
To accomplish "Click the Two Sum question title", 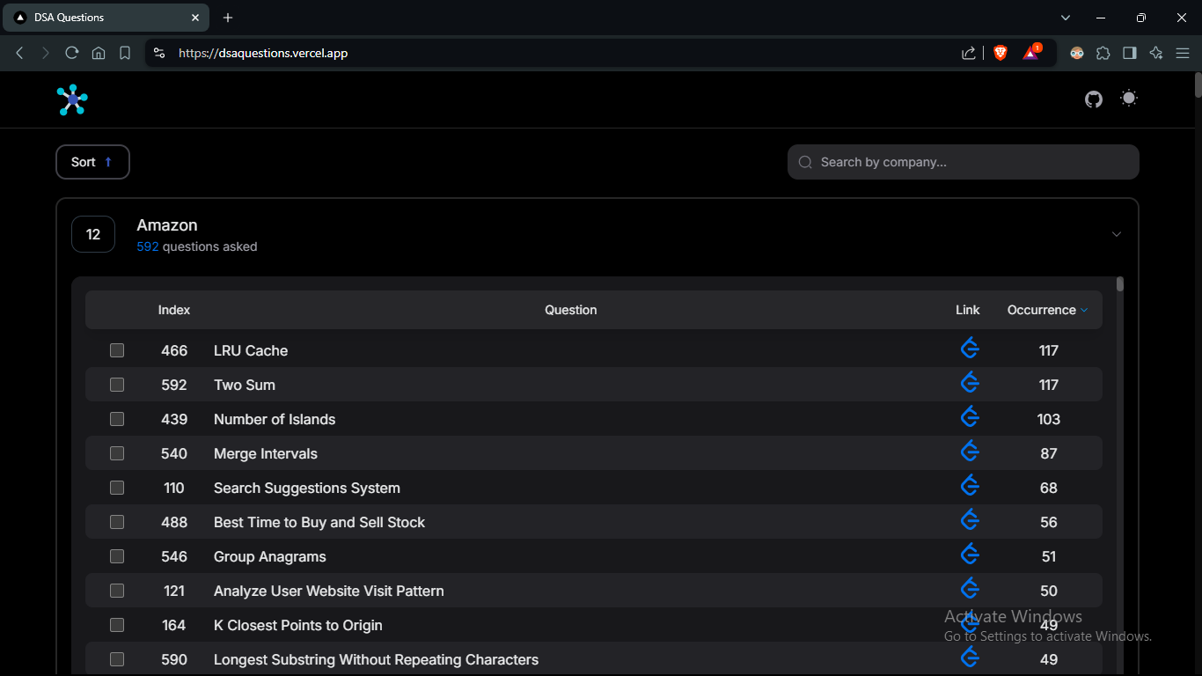I will coord(245,385).
